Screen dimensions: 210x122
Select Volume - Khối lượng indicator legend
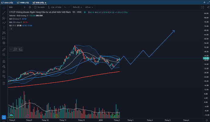(x=19, y=16)
